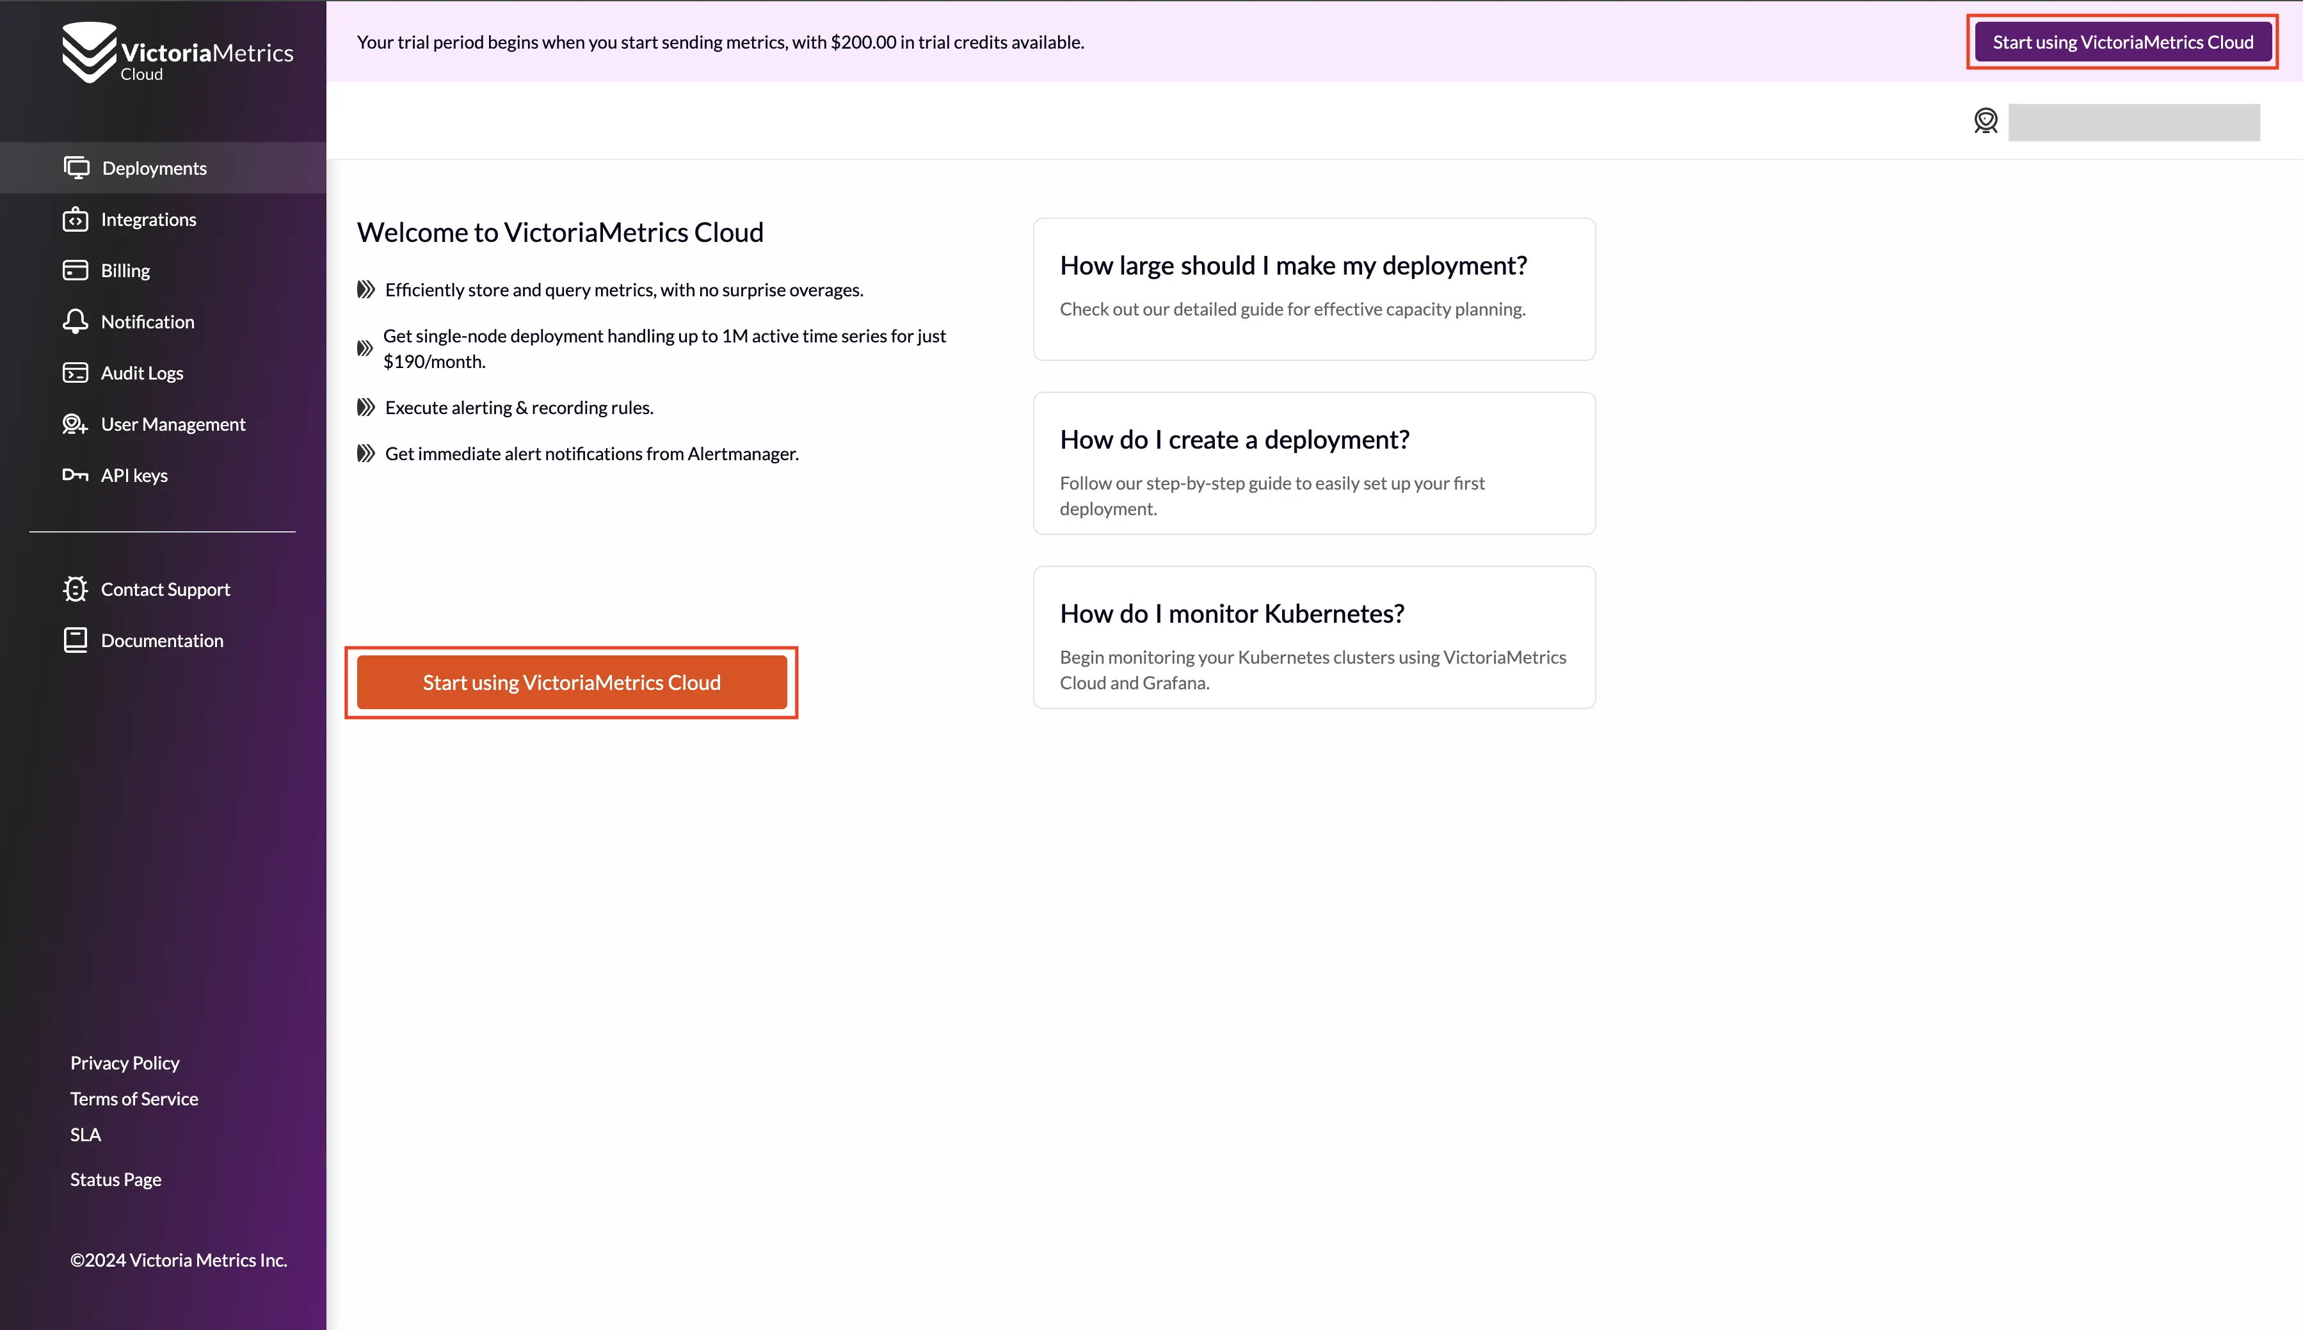
Task: Open 'How do I create a deployment?' card
Action: [1315, 463]
